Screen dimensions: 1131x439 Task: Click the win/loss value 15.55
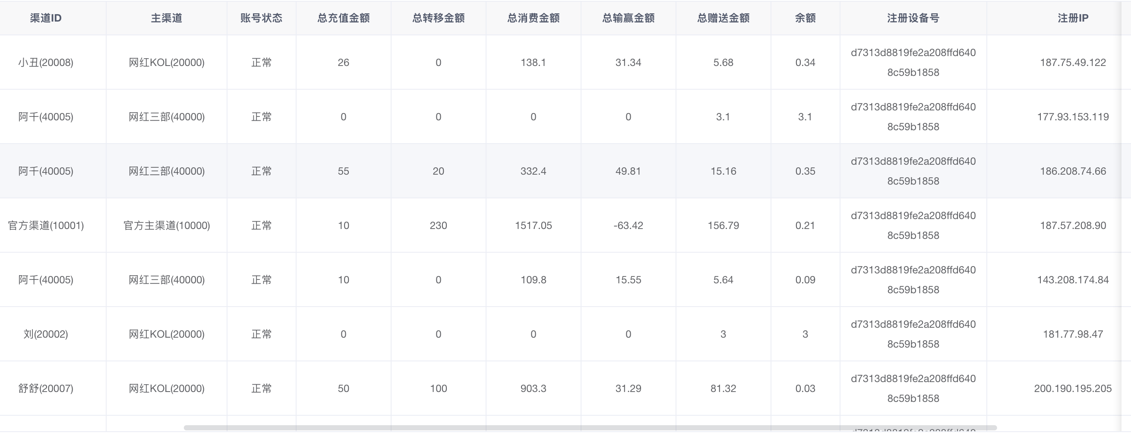point(628,280)
